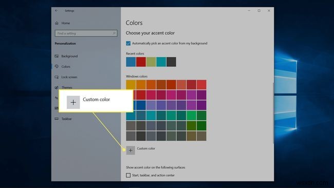Select the bright red swatch ending the top Windows colors row
The image size is (334, 188).
point(201,85)
